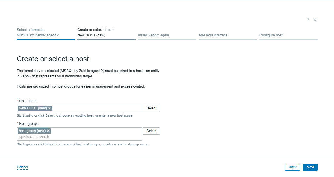Open Create or select a host step
The height and width of the screenshot is (177, 334).
pyautogui.click(x=106, y=34)
